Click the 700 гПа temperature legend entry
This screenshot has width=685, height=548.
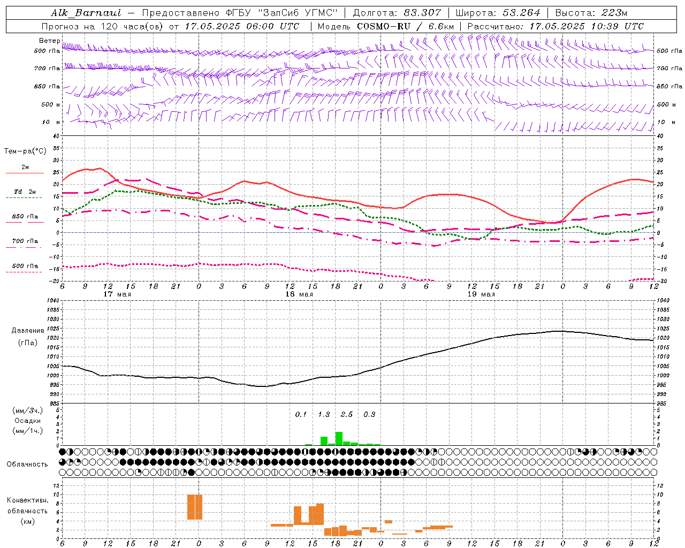coord(25,241)
